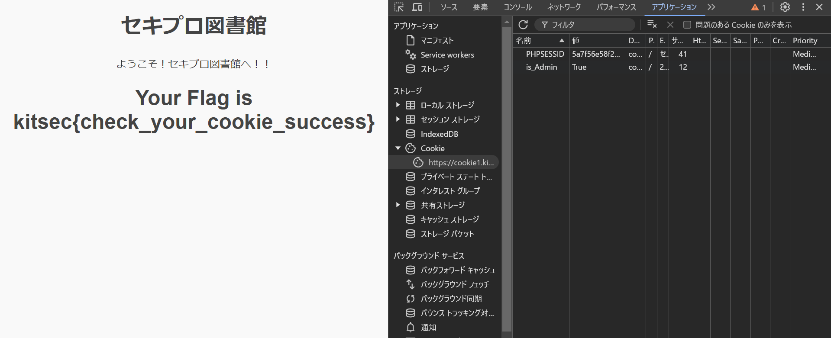Open 通知 background service
The width and height of the screenshot is (831, 338).
coord(428,328)
